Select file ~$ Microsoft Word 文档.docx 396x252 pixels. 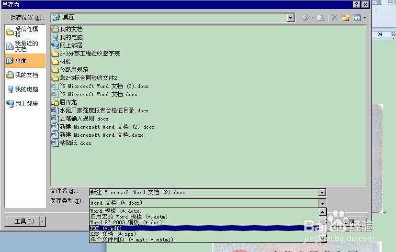pos(95,94)
